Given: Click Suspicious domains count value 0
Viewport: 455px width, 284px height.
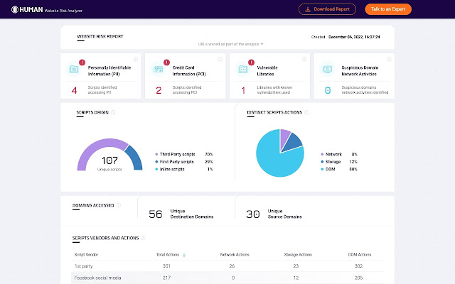Looking at the screenshot, I should point(328,90).
